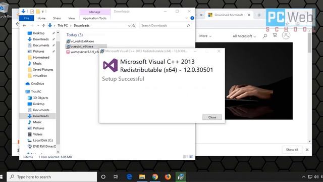The height and width of the screenshot is (182, 323).
Task: Open the Homestead folder
Action: click(x=41, y=57)
